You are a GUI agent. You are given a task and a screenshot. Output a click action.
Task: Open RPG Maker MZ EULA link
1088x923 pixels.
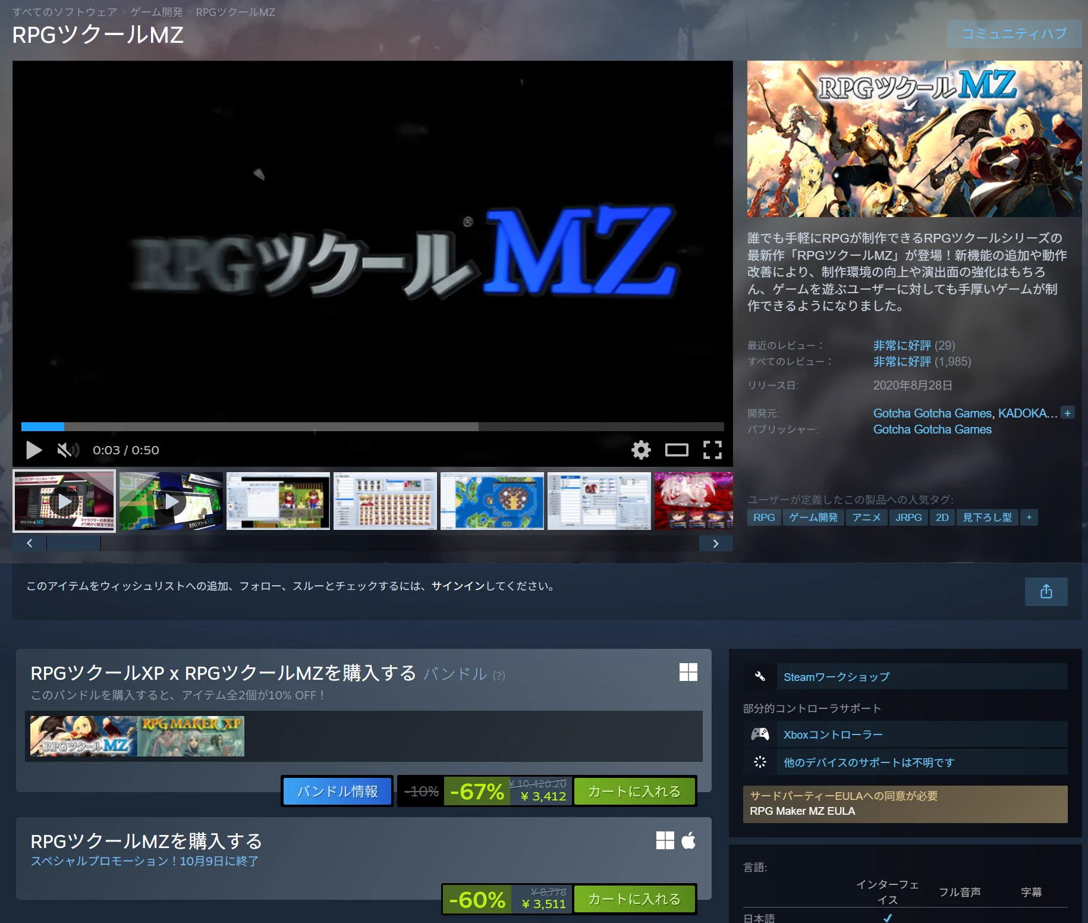pos(802,811)
